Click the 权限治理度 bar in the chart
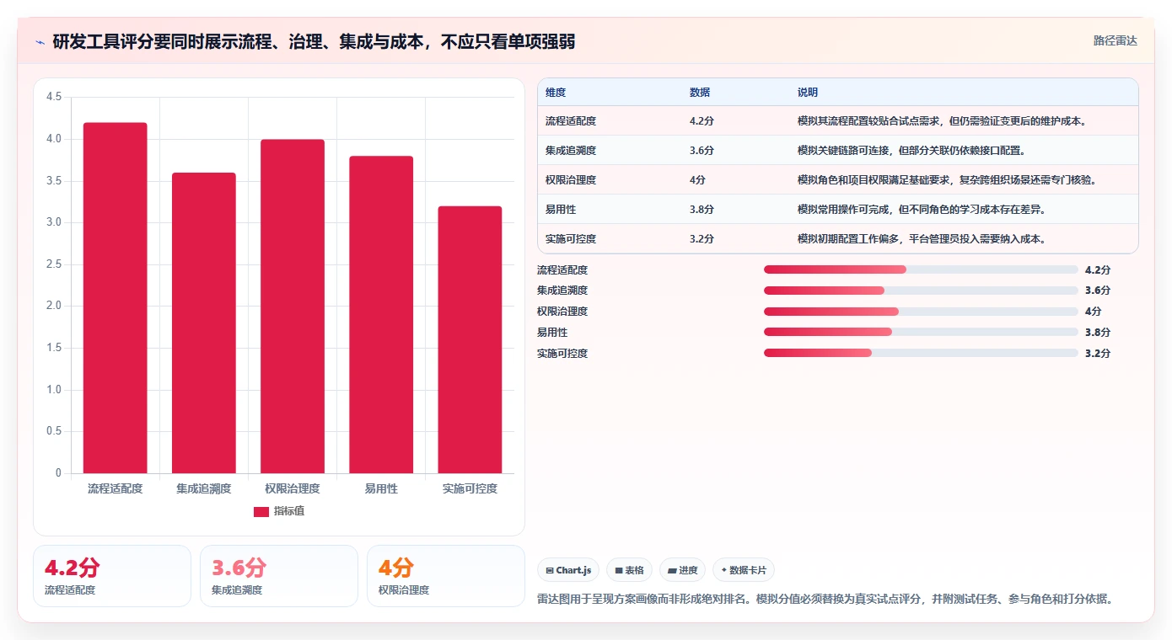Image resolution: width=1172 pixels, height=640 pixels. (x=293, y=307)
